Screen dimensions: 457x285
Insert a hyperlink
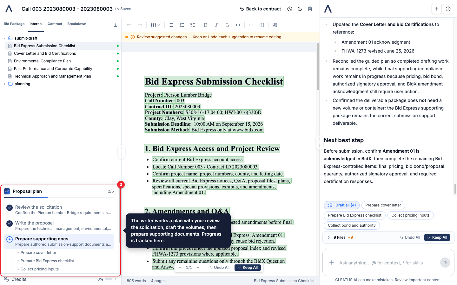(x=251, y=25)
